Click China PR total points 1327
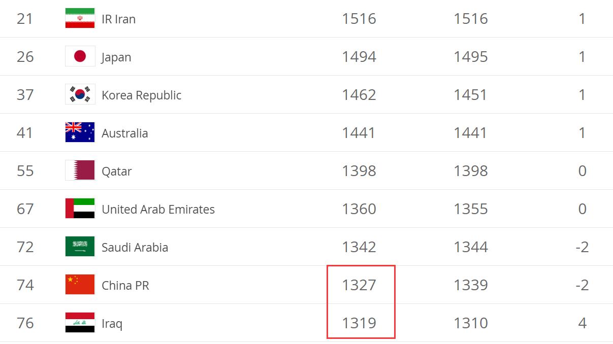The image size is (613, 344). click(x=359, y=285)
